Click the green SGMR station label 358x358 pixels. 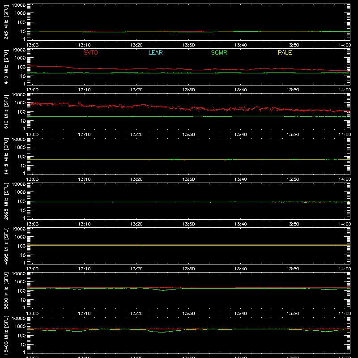(219, 52)
